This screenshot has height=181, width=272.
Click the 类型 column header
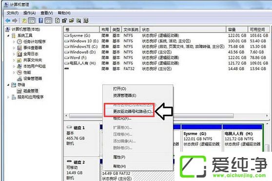pos(116,29)
